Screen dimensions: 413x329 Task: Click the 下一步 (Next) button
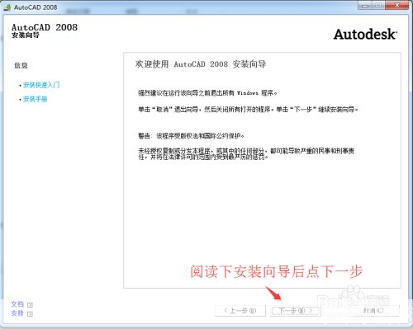coord(295,311)
